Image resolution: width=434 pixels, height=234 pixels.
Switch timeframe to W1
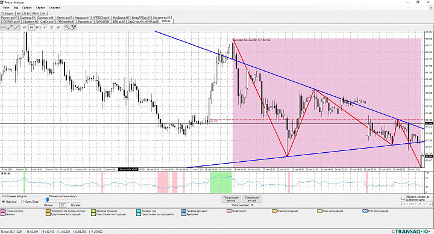(x=58, y=27)
